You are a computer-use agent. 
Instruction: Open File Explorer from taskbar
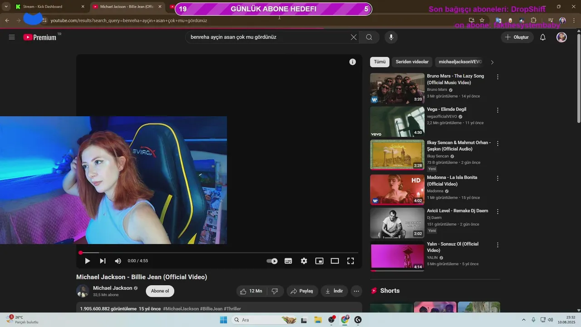tap(318, 320)
